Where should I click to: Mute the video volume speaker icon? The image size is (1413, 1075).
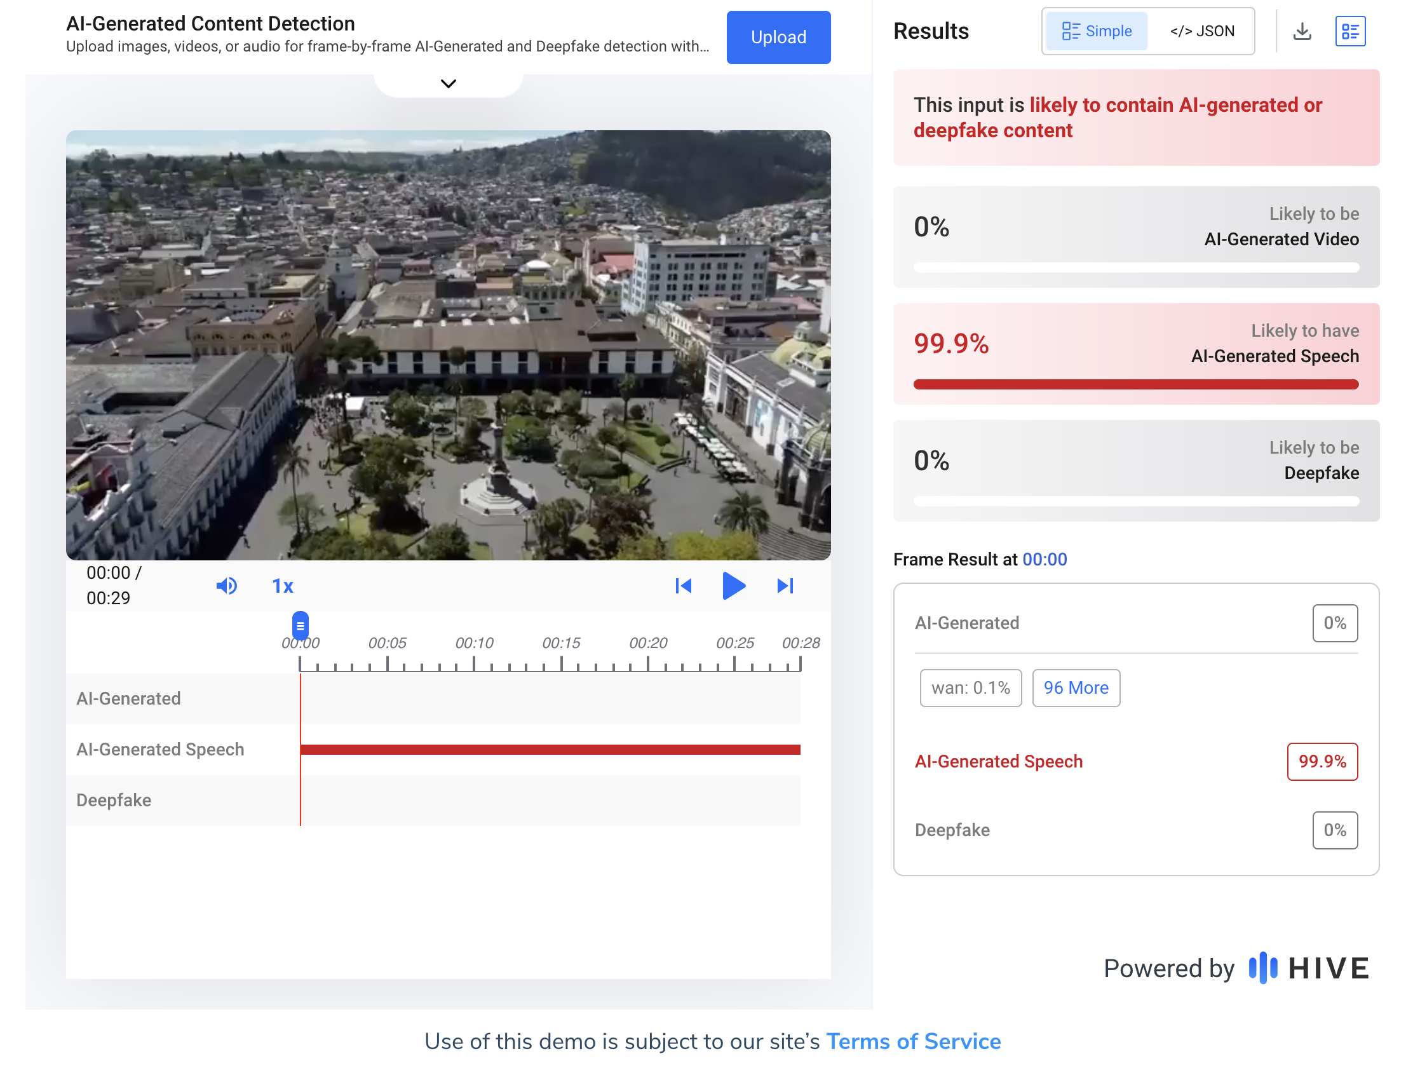(x=227, y=586)
